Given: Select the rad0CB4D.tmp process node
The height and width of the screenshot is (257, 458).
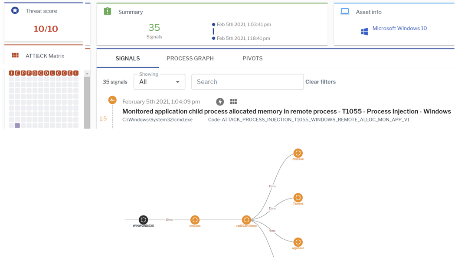Looking at the screenshot, I should click(x=246, y=220).
